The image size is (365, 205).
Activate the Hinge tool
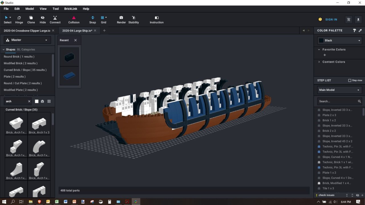click(19, 20)
